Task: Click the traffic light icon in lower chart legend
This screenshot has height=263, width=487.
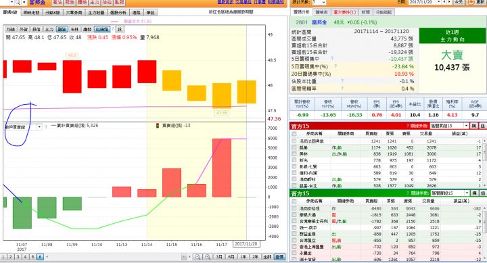Action: pos(158,126)
